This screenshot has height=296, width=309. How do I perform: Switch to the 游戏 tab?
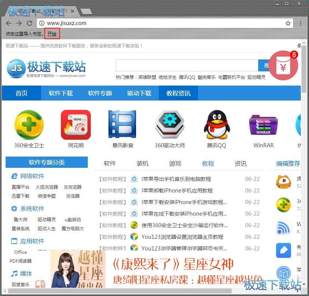coord(175,163)
